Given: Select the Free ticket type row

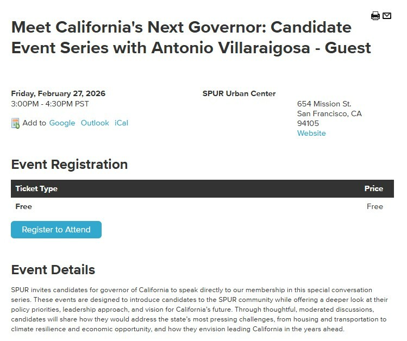Looking at the screenshot, I should pos(24,206).
